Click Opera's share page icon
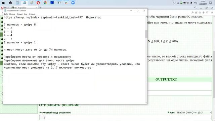This screenshot has width=215, height=121. click(196, 12)
